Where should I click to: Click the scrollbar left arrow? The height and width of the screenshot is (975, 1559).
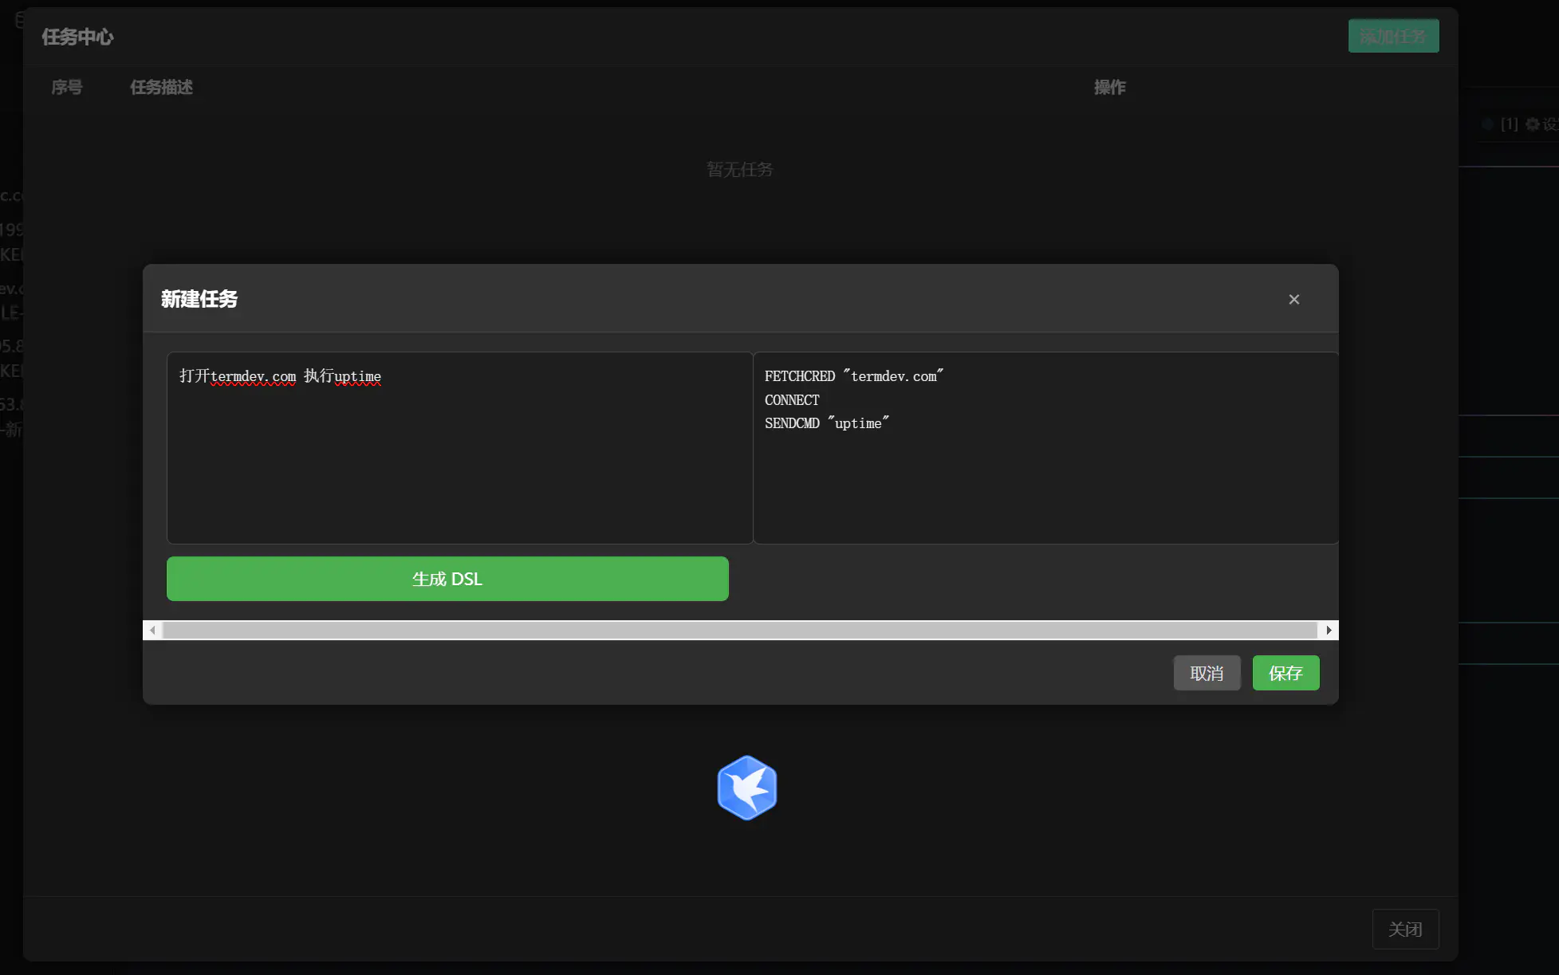coord(152,630)
